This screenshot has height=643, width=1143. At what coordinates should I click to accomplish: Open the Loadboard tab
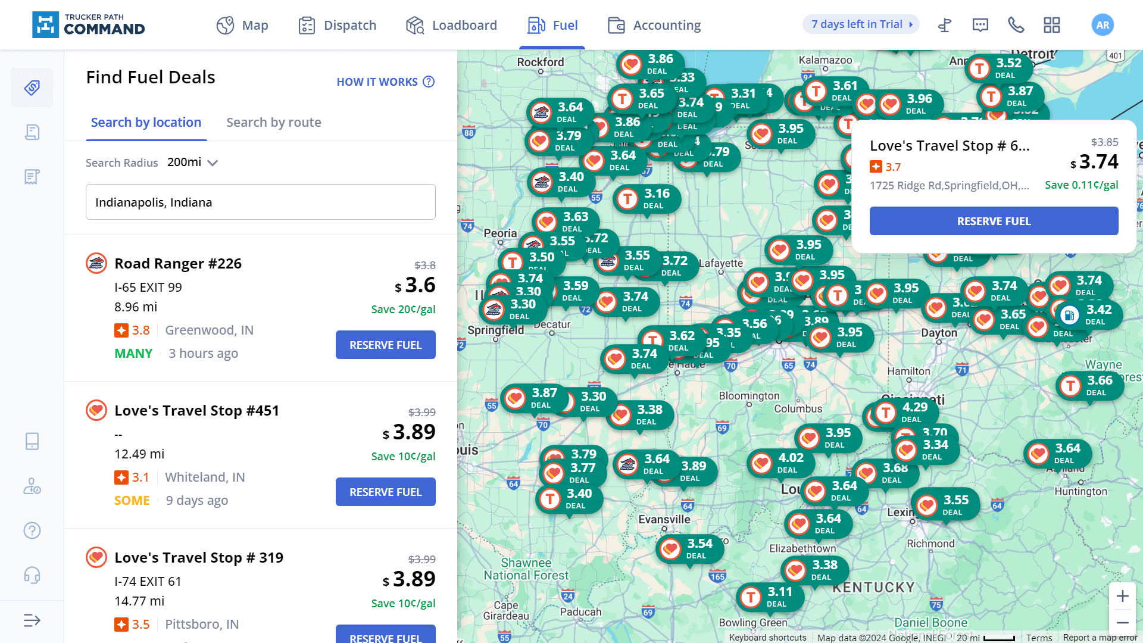(451, 25)
